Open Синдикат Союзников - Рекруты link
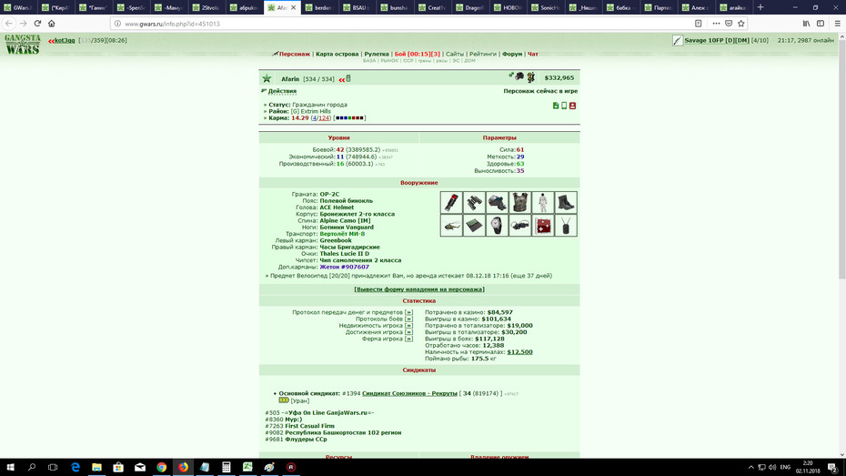This screenshot has width=846, height=476. (409, 393)
